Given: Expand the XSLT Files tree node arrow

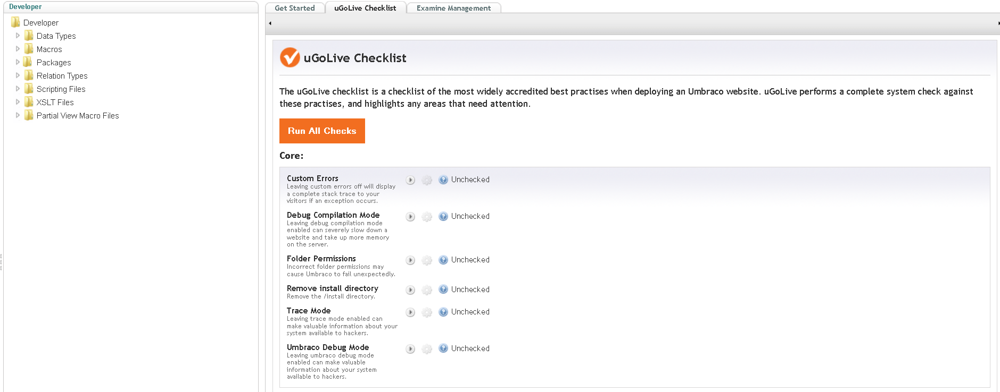Looking at the screenshot, I should coord(18,102).
